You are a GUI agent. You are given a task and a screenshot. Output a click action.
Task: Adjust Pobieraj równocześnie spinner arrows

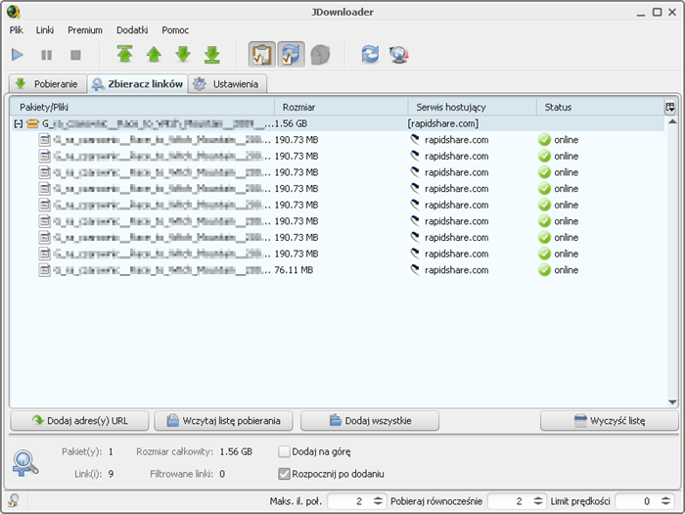coord(538,501)
